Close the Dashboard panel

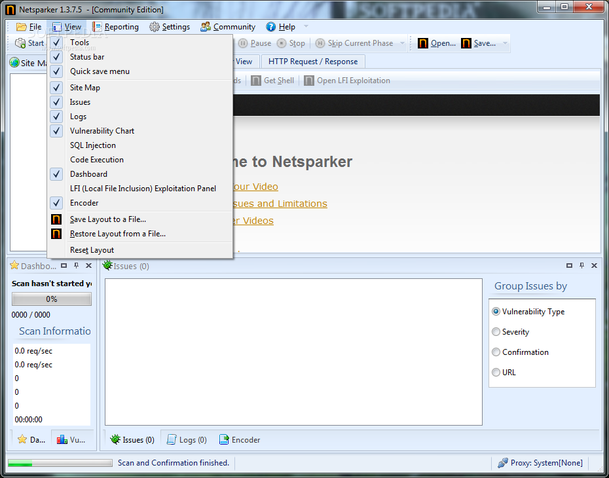coord(88,266)
